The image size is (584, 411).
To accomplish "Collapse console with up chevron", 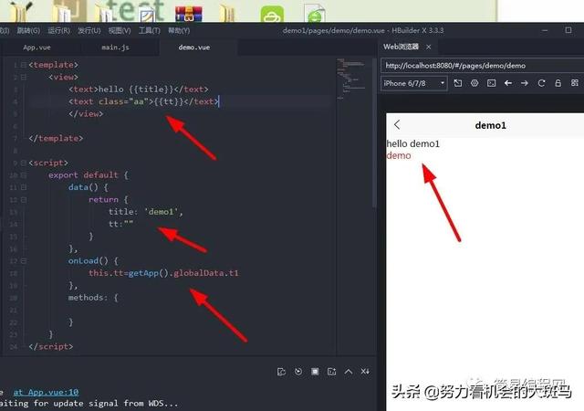I will pos(349,372).
